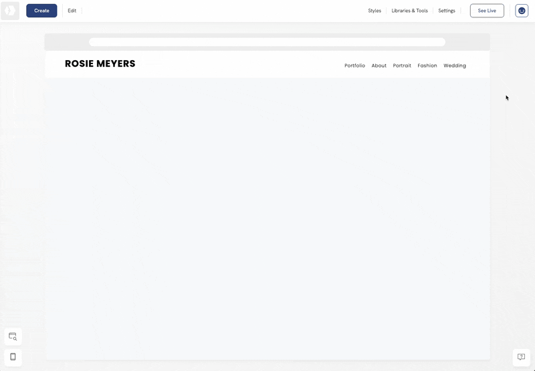
Task: Select the ROSIE MEYERS site title
Action: (x=100, y=63)
